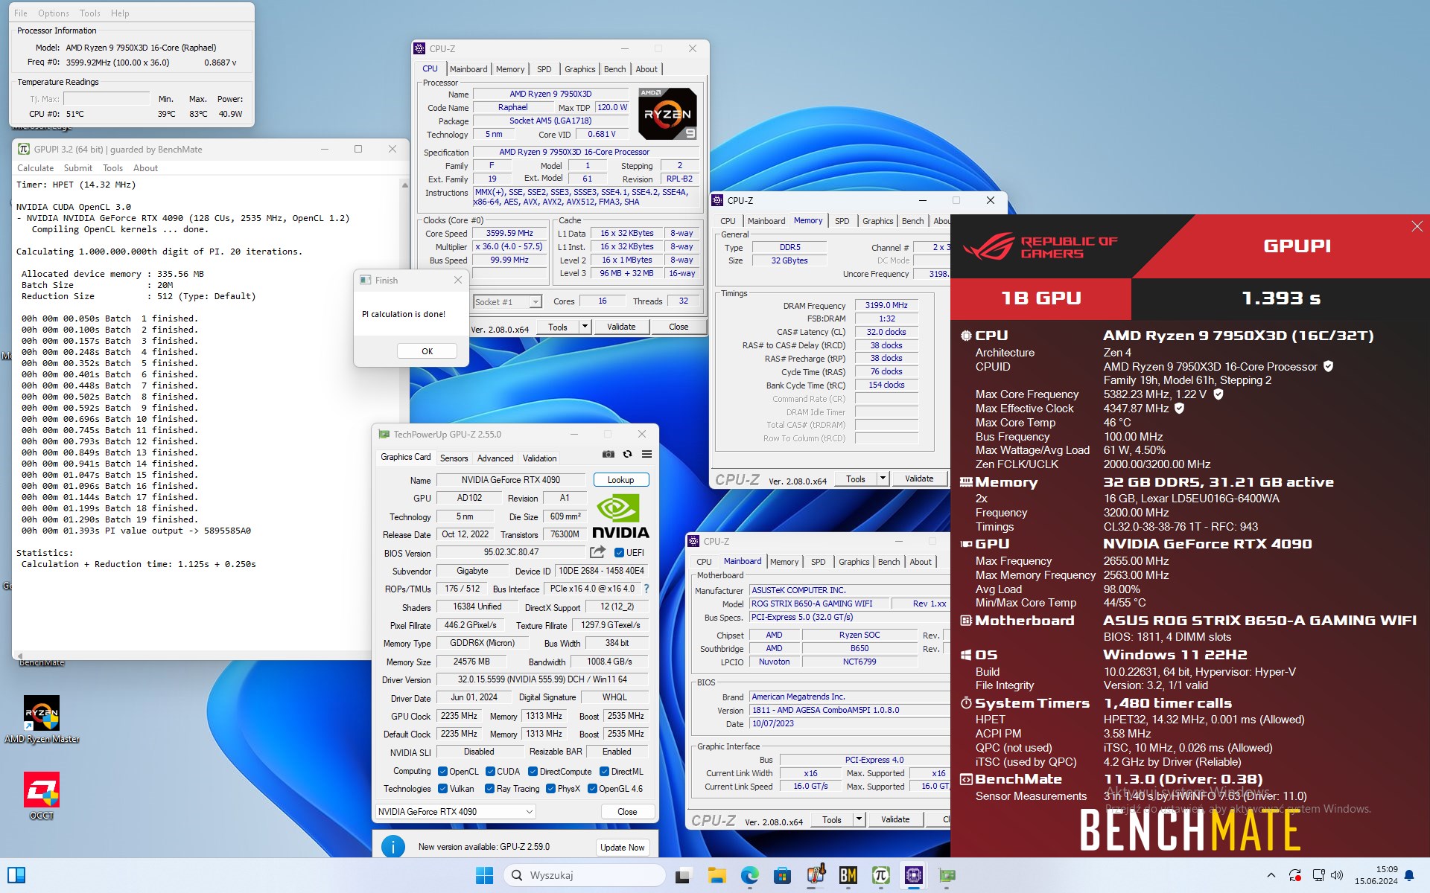
Task: Click Validate in CPU-Z Mainboard window
Action: tap(895, 819)
